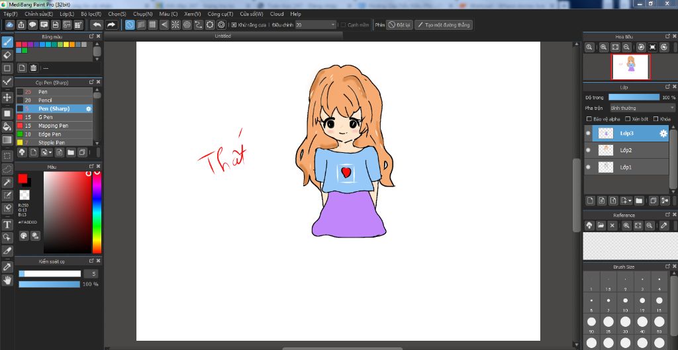
Task: Open the reference image folder icon
Action: (x=601, y=225)
